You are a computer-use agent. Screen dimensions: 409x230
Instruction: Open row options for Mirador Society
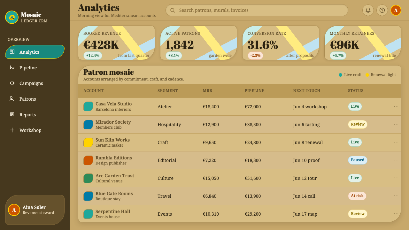(x=396, y=124)
